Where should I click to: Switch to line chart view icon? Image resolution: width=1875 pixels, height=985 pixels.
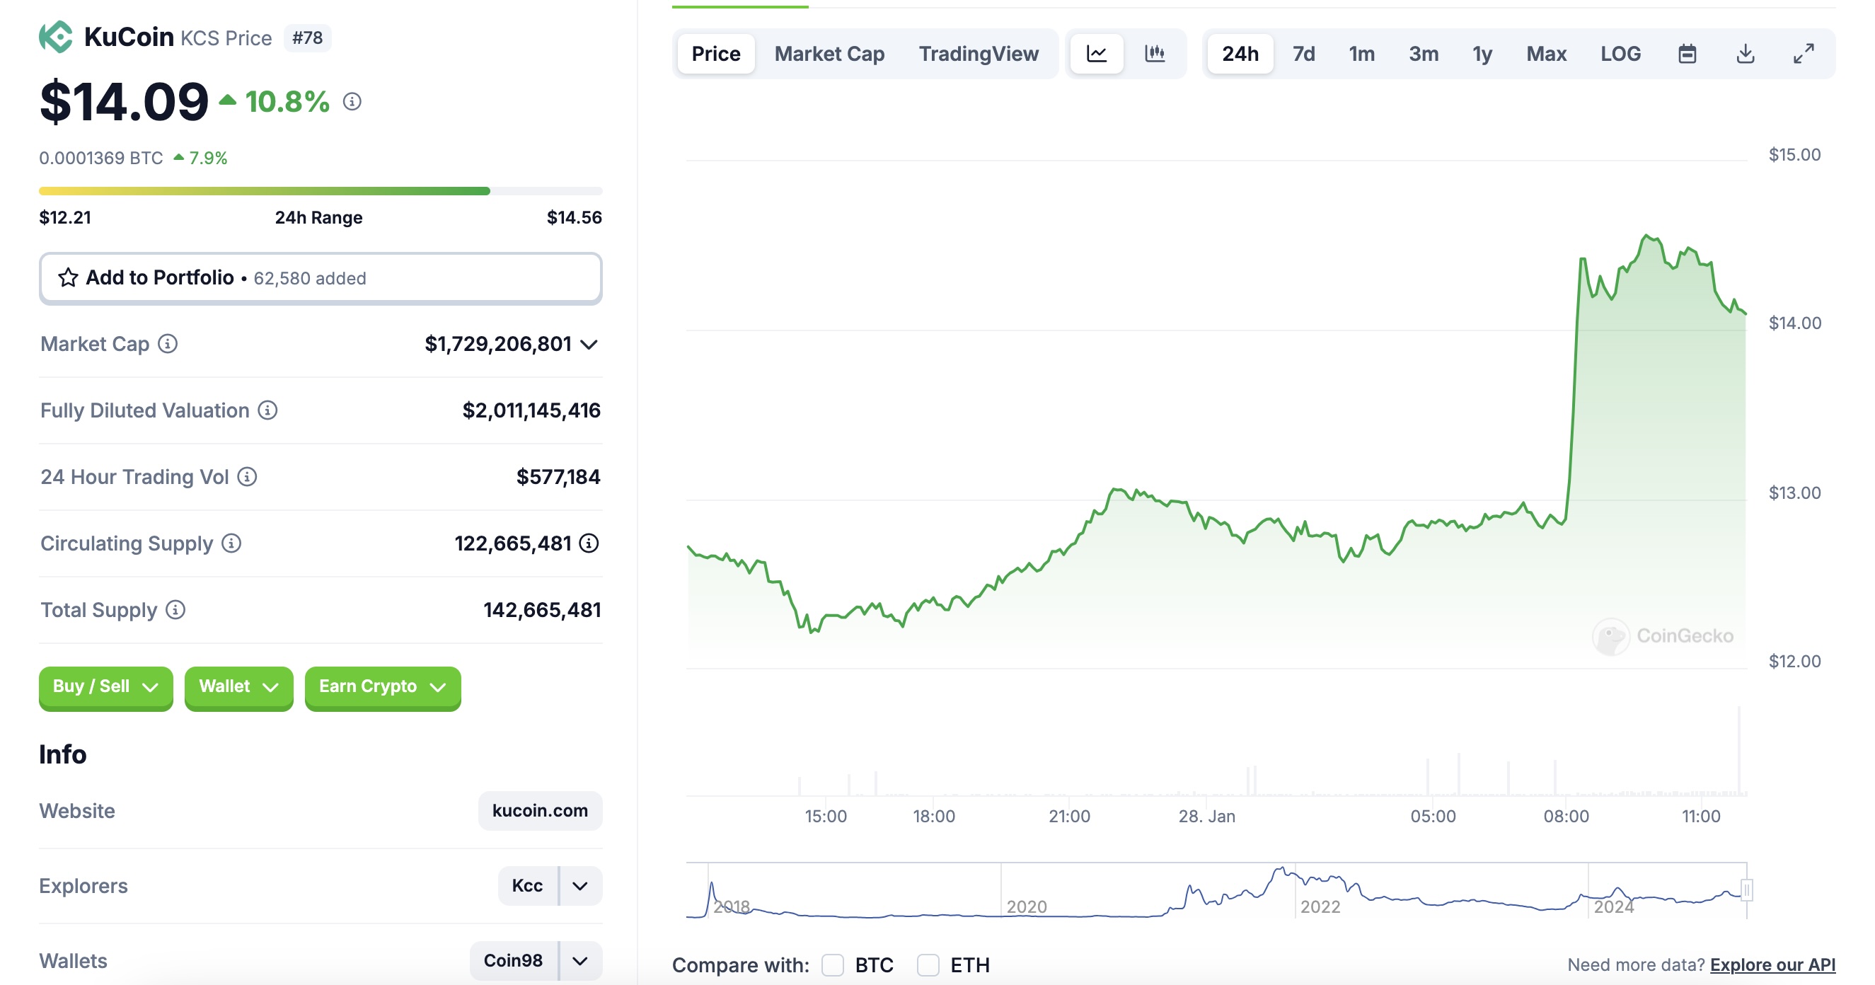pyautogui.click(x=1097, y=53)
